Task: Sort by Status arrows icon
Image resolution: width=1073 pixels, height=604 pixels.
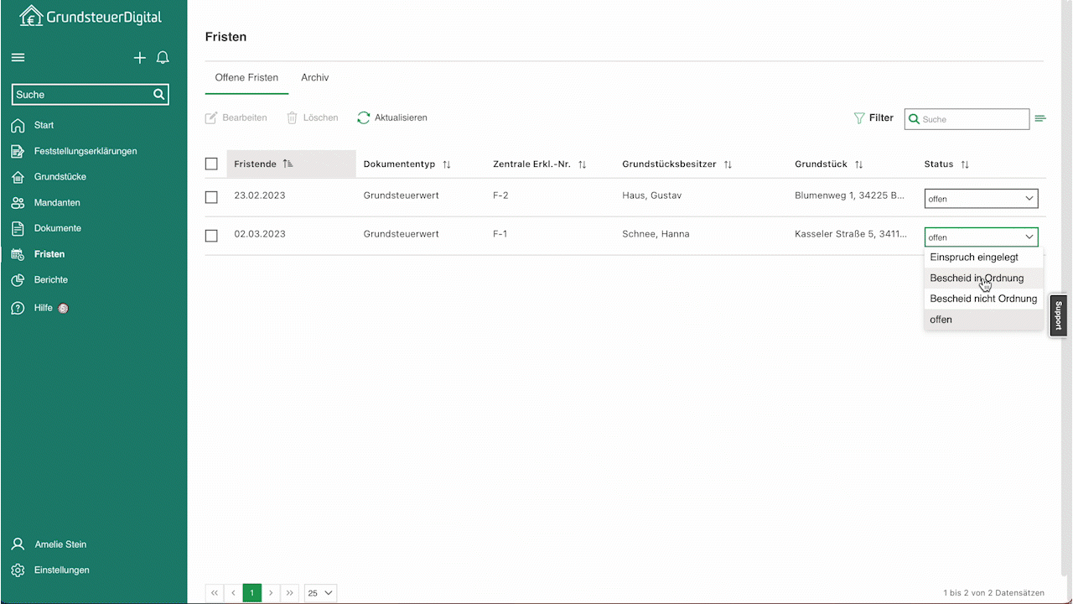Action: pos(965,164)
